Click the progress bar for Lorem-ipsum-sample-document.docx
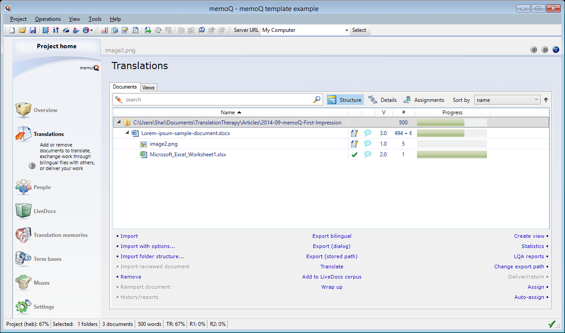Image resolution: width=565 pixels, height=333 pixels. 452,133
